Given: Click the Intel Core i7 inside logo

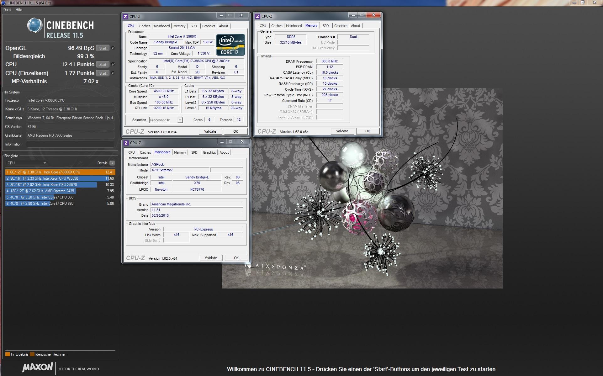Looking at the screenshot, I should point(230,45).
